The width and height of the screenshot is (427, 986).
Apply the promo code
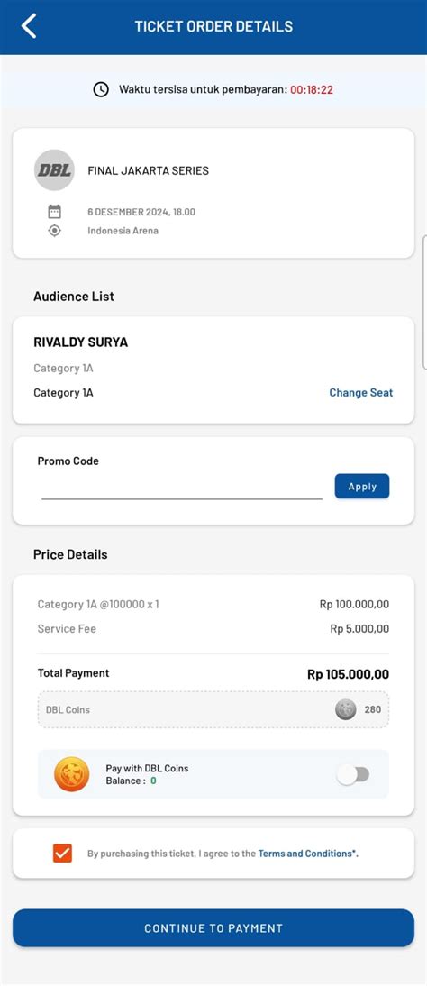(361, 486)
